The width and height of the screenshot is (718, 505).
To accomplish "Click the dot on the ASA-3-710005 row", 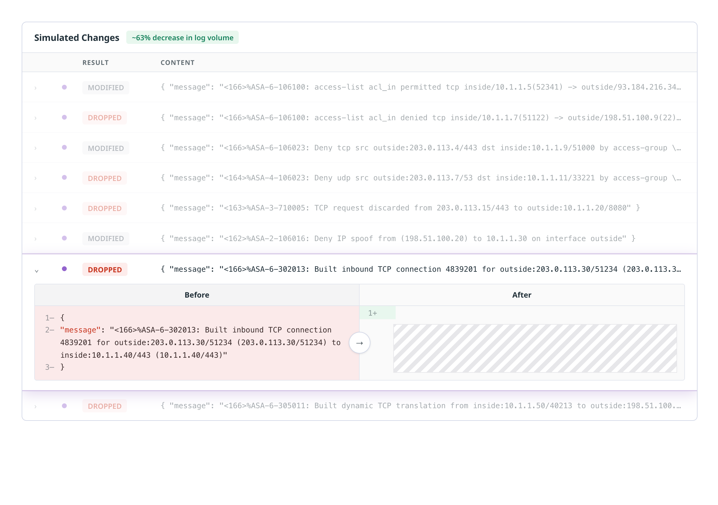I will 64,208.
